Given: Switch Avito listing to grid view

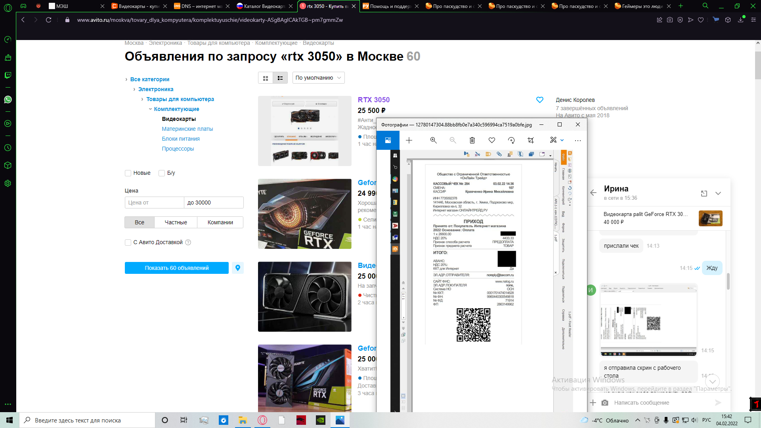Looking at the screenshot, I should 266,78.
